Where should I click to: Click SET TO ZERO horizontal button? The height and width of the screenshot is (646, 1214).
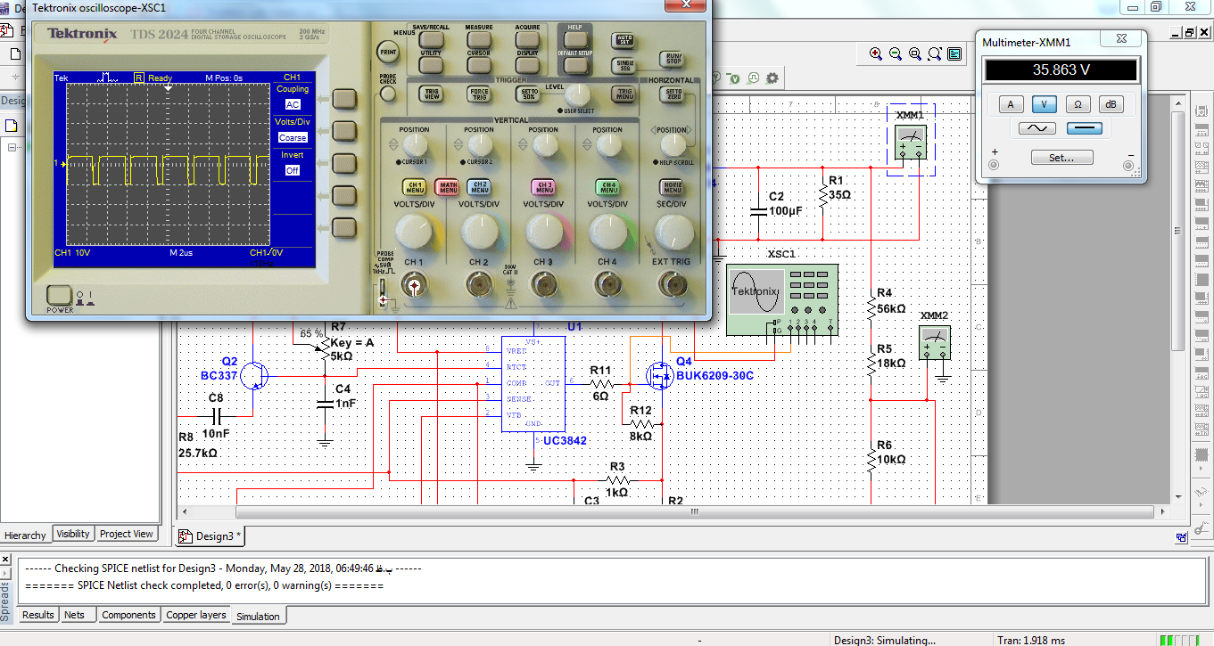(673, 94)
